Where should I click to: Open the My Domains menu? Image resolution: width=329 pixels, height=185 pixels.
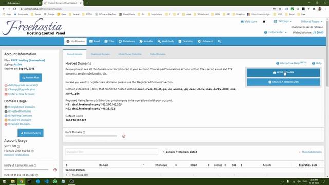(x=76, y=41)
